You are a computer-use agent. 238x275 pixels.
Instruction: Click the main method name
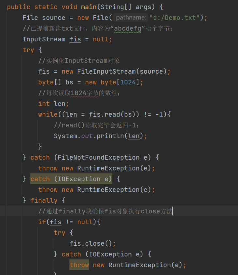click(89, 7)
